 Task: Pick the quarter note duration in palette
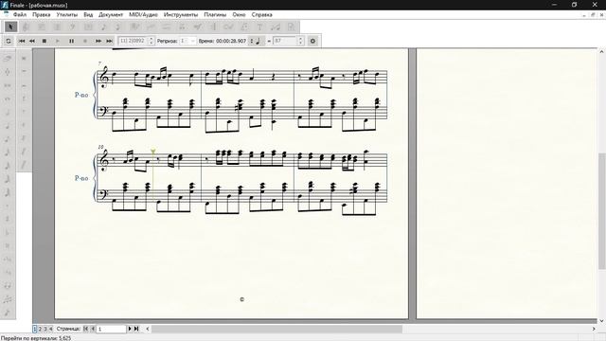(8, 126)
